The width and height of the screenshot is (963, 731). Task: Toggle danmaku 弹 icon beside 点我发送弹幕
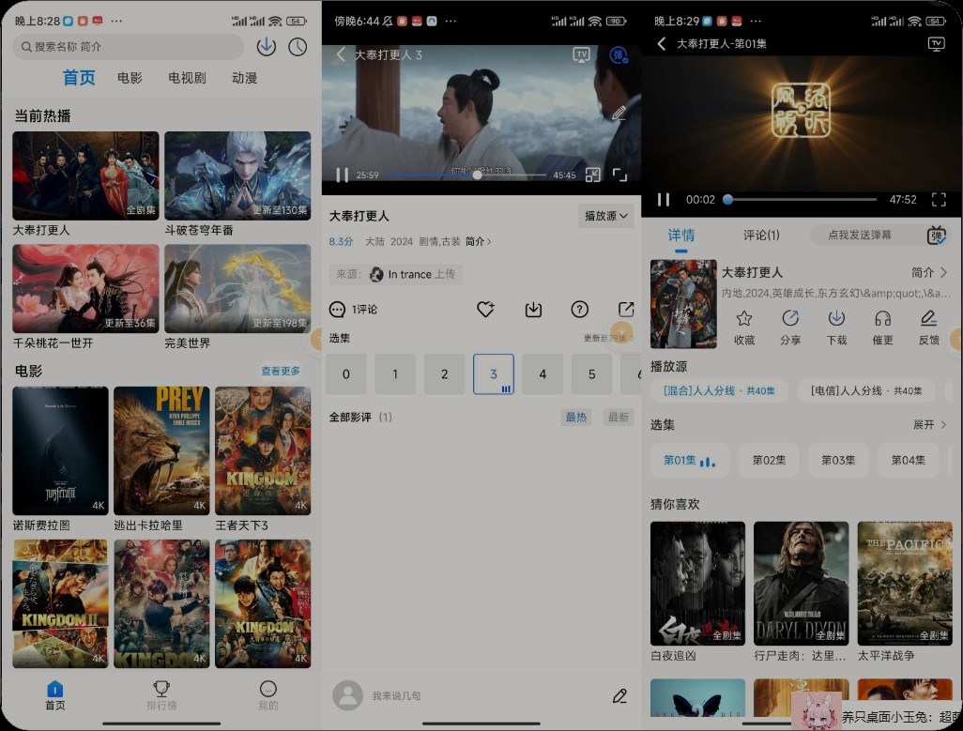[x=937, y=236]
